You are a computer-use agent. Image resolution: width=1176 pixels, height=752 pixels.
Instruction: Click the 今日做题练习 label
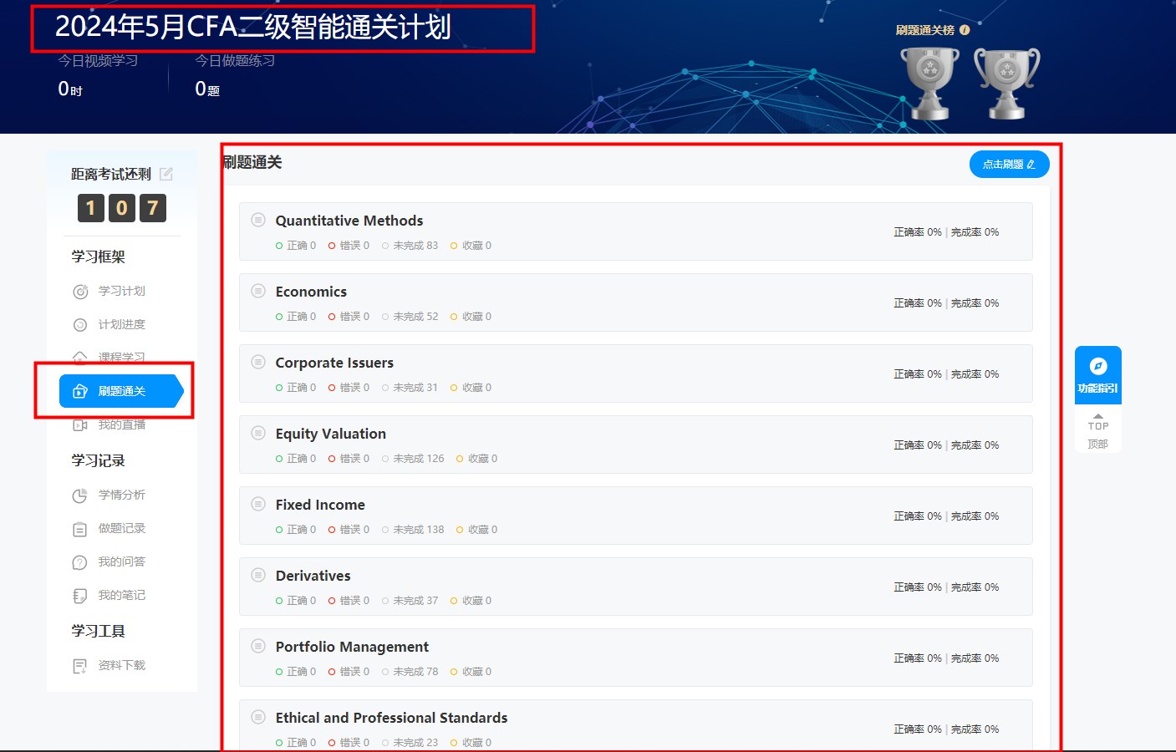[x=235, y=61]
